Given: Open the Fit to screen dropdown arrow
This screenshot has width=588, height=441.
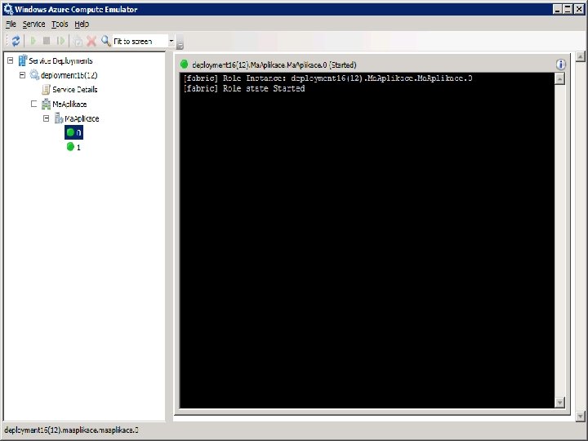Looking at the screenshot, I should point(171,41).
